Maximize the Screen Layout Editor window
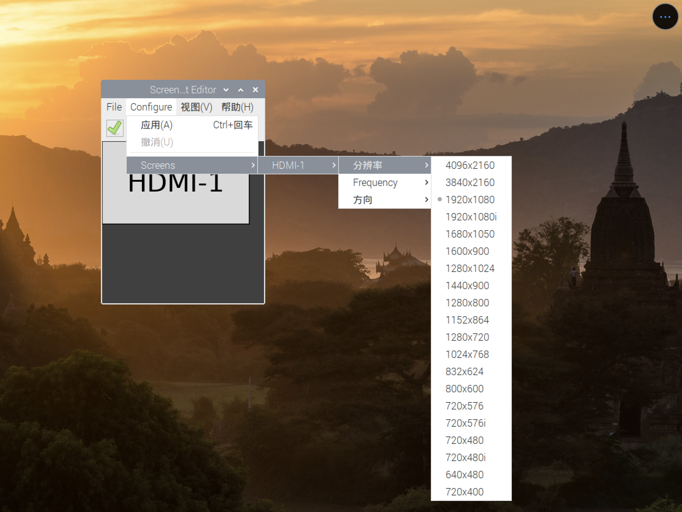This screenshot has width=682, height=512. pos(241,90)
